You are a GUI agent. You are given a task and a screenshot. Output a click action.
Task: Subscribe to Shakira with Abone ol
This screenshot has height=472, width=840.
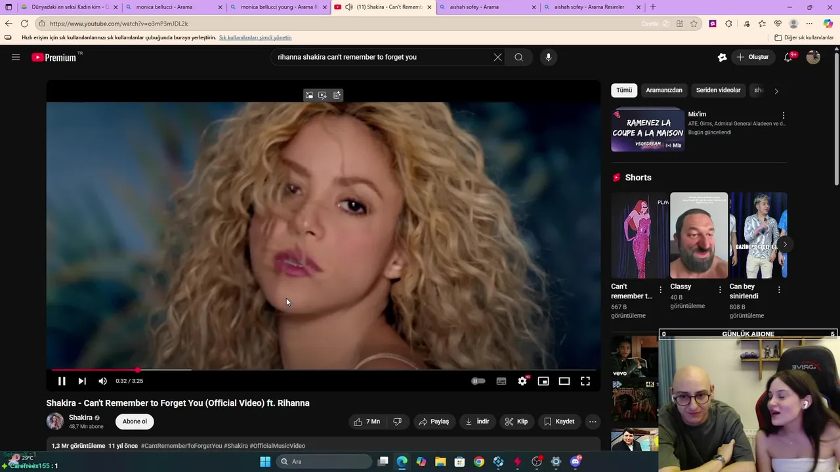click(135, 422)
